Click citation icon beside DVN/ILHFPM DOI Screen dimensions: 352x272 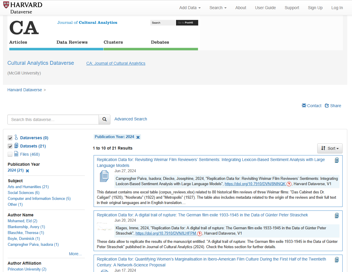coord(199,234)
